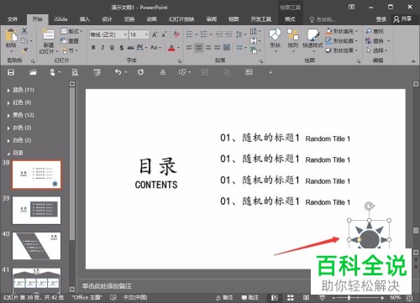Toggle Underline formatting

(x=112, y=48)
